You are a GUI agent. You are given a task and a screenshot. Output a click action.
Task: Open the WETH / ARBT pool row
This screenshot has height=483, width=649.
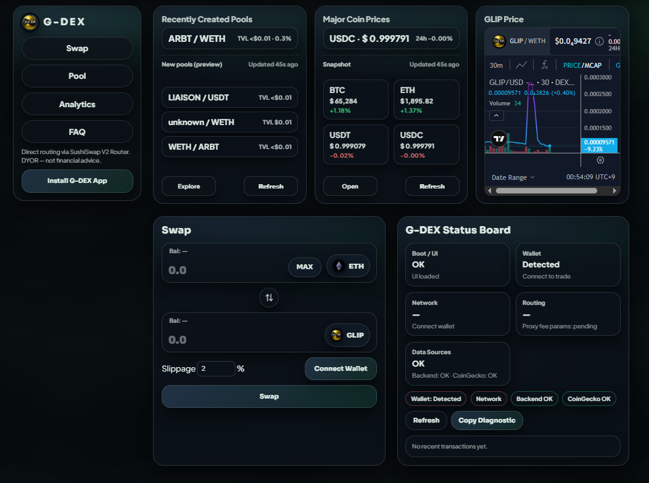tap(229, 147)
